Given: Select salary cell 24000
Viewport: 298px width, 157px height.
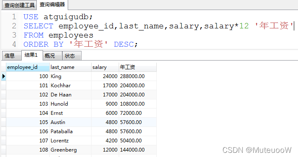Looking at the screenshot, I should coord(105,76).
